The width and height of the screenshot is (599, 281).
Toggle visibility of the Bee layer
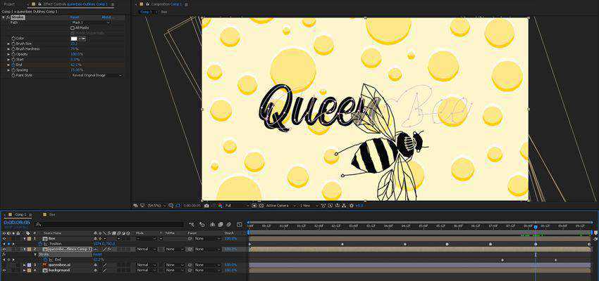pyautogui.click(x=4, y=238)
